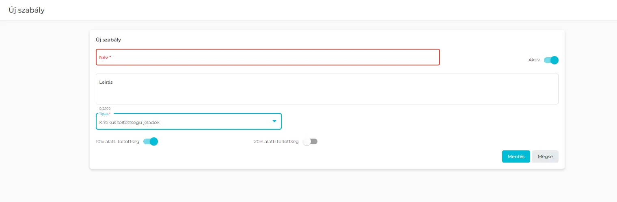Click the Aktív label text
The image size is (617, 202).
(534, 60)
